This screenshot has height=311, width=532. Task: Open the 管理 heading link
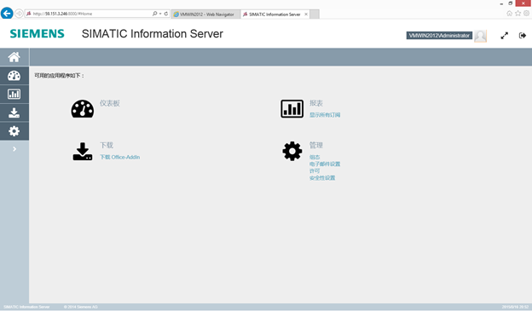point(315,145)
